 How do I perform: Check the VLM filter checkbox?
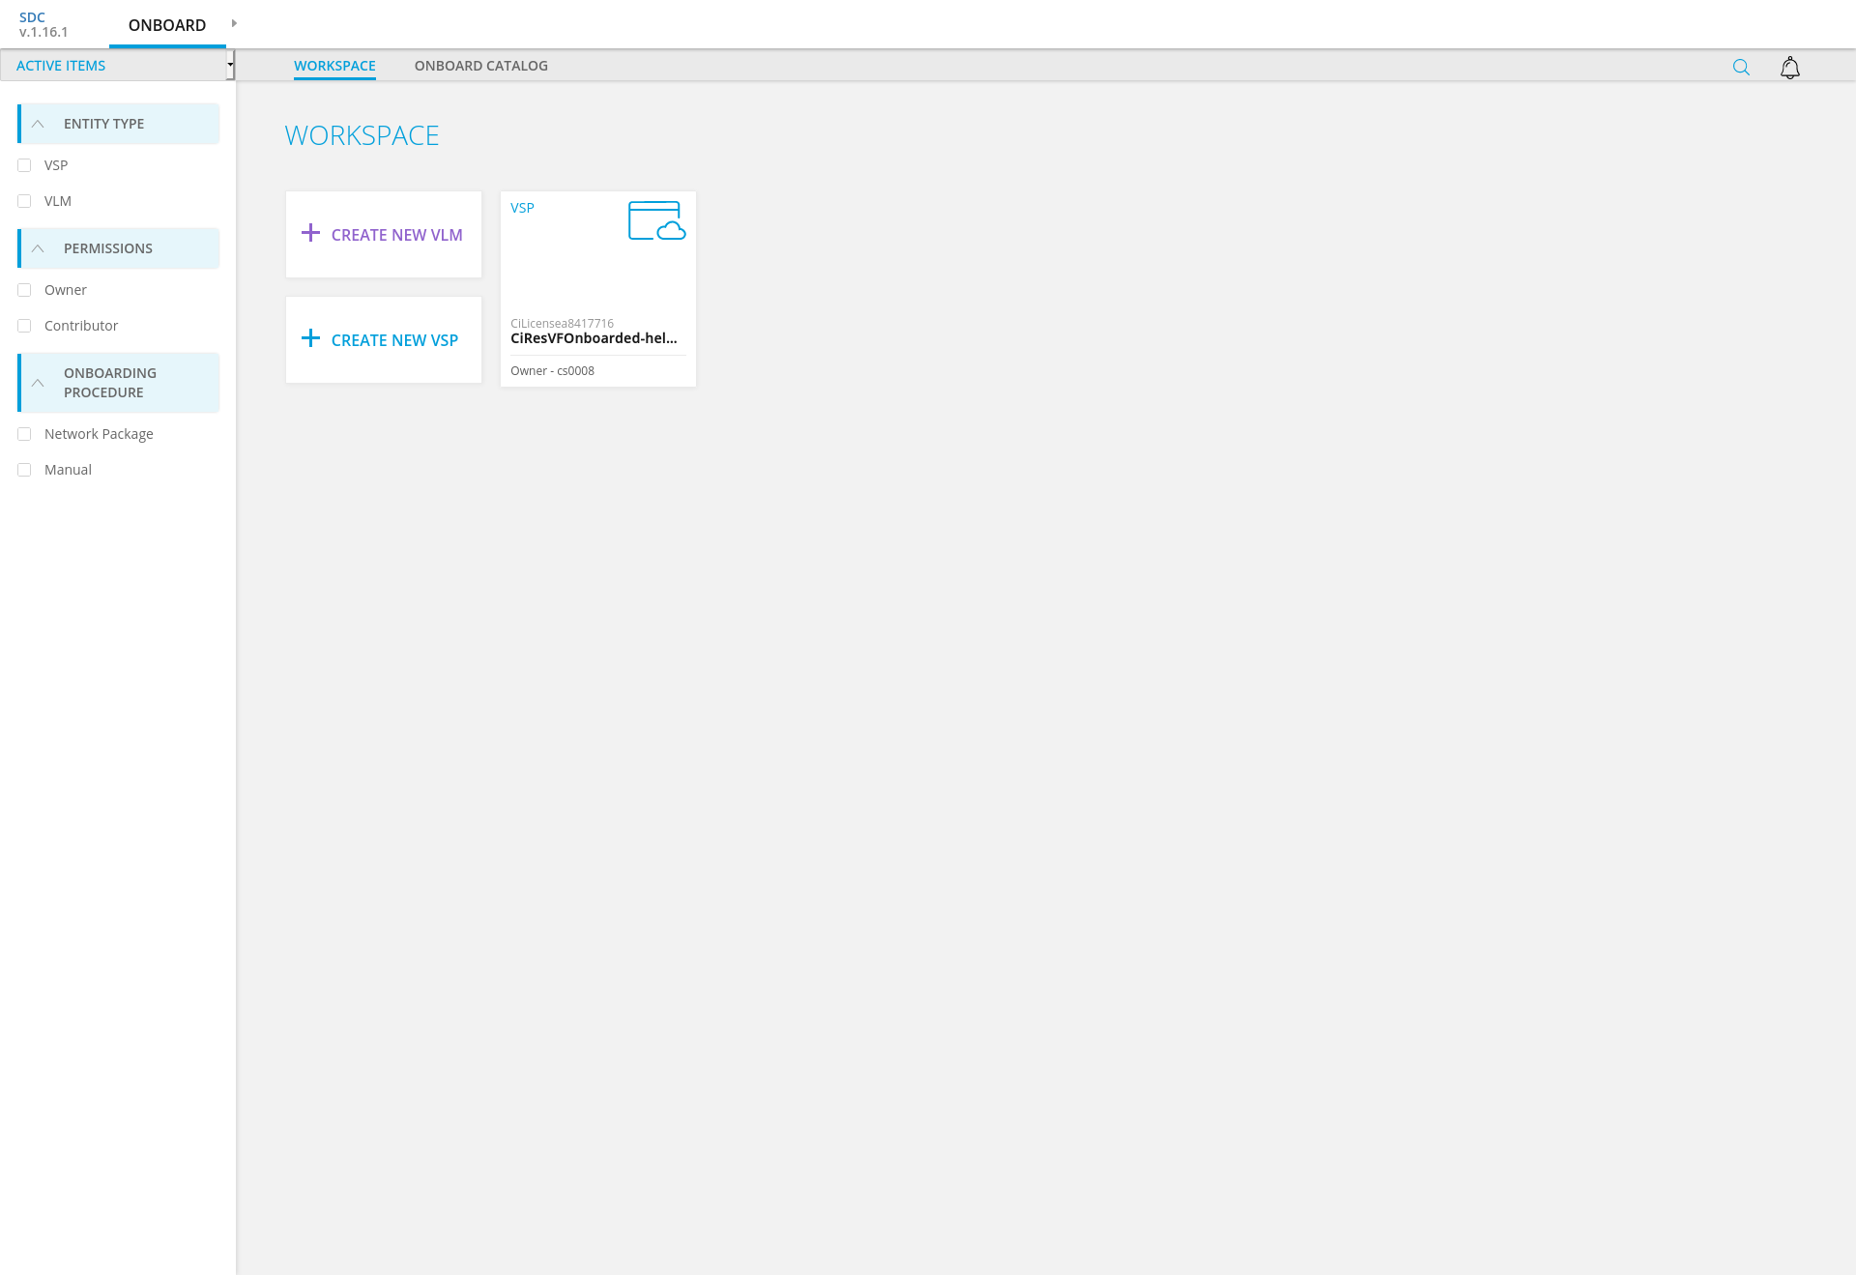[x=24, y=201]
